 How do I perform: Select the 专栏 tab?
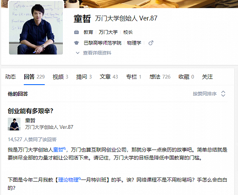(134, 77)
